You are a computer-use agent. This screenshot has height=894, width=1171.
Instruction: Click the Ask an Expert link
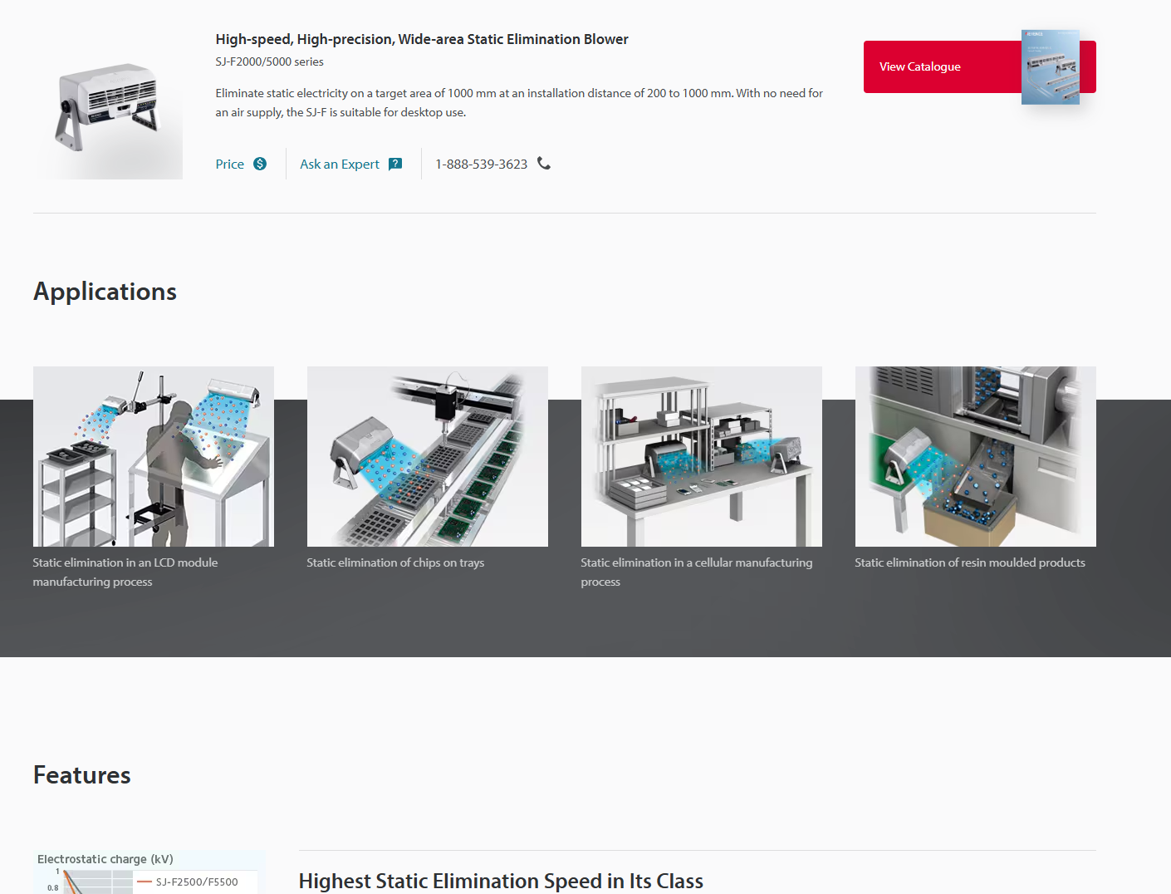(x=339, y=165)
